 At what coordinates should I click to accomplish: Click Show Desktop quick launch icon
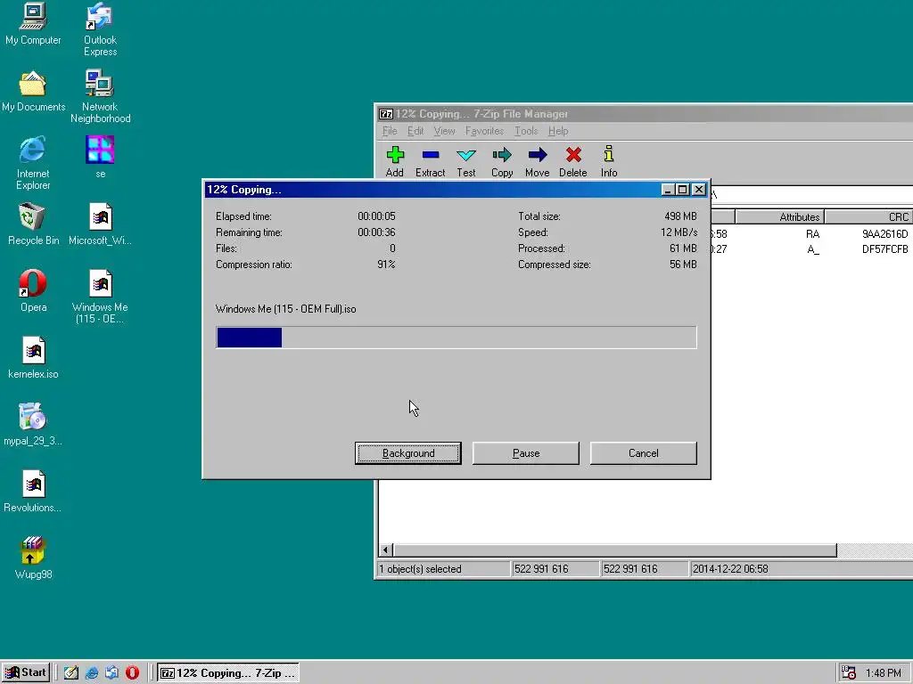[71, 672]
